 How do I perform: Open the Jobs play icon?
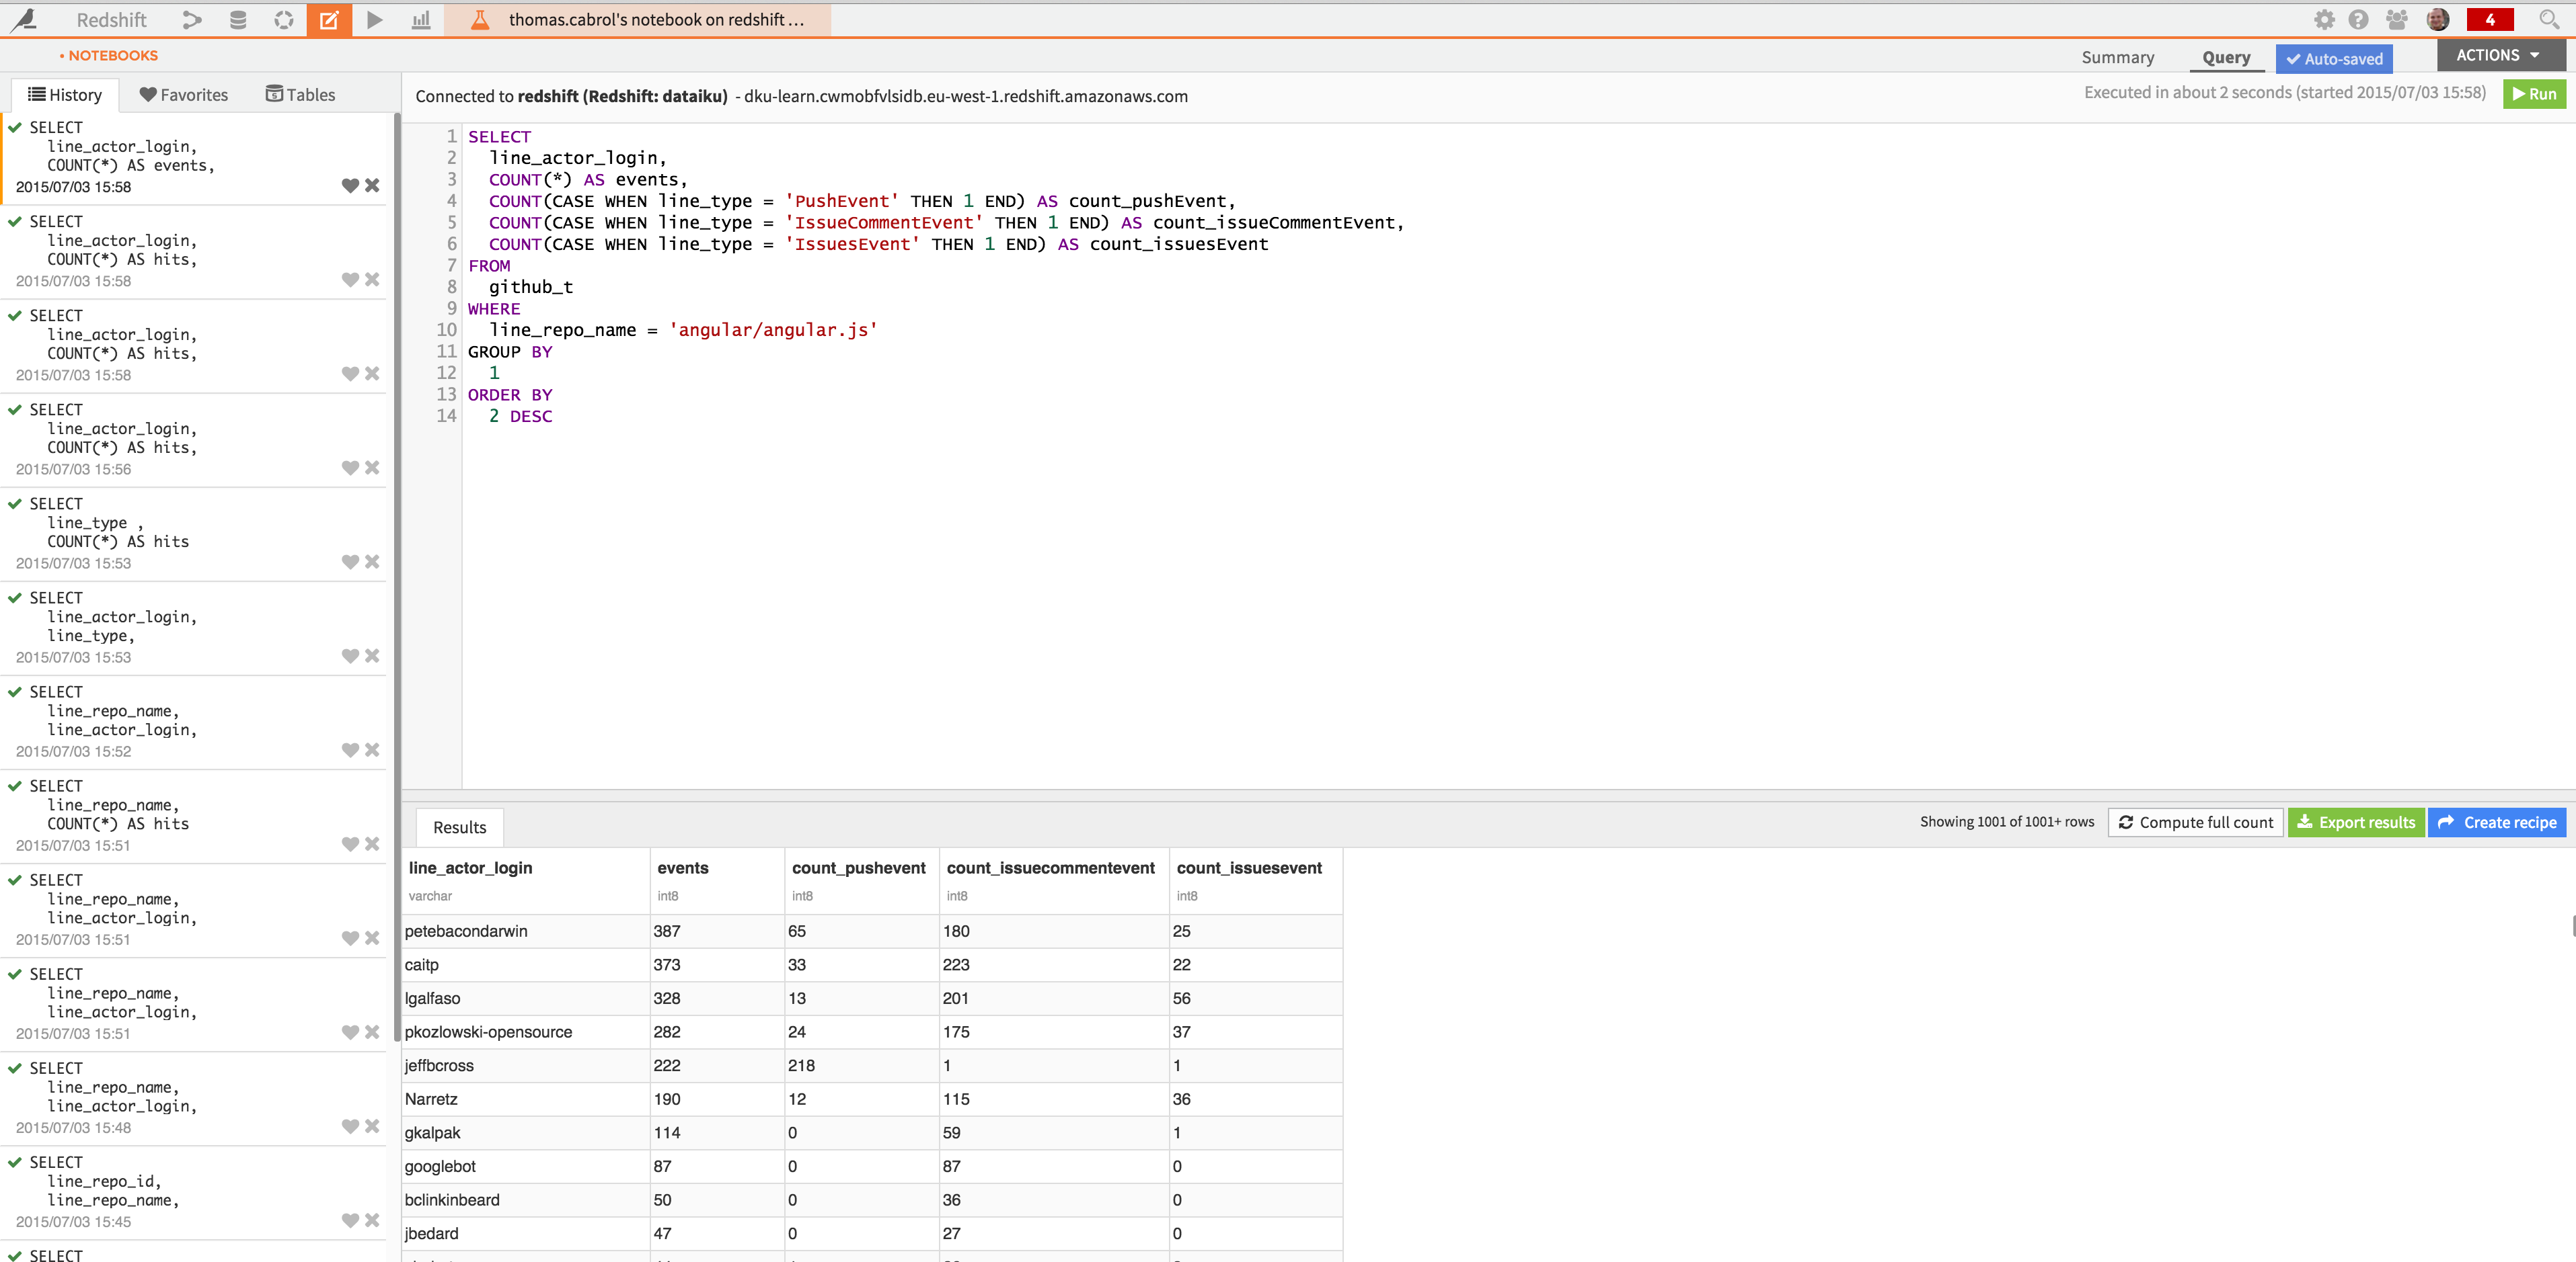pyautogui.click(x=375, y=20)
